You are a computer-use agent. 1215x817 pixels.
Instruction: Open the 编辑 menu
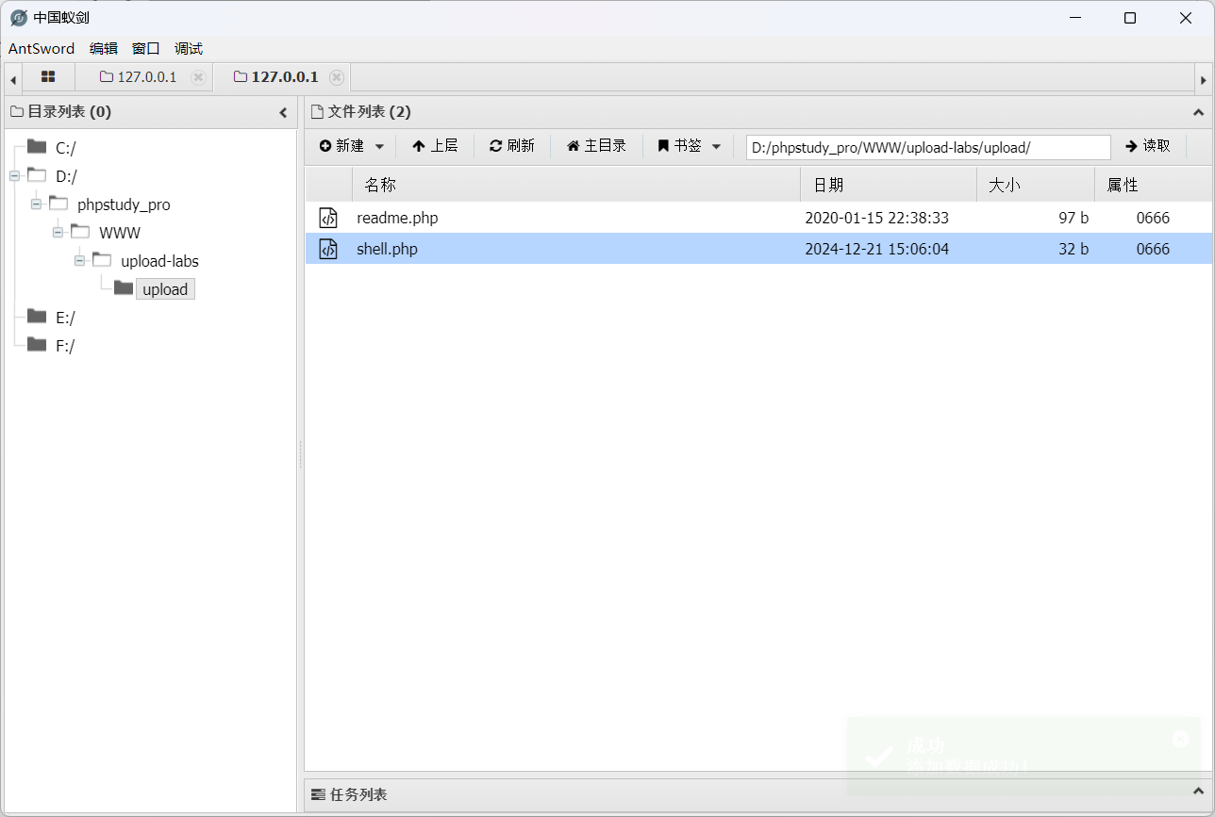[104, 49]
